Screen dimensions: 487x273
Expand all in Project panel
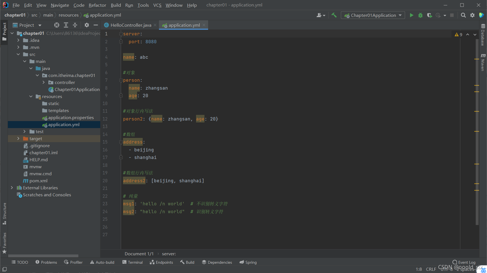pyautogui.click(x=66, y=25)
